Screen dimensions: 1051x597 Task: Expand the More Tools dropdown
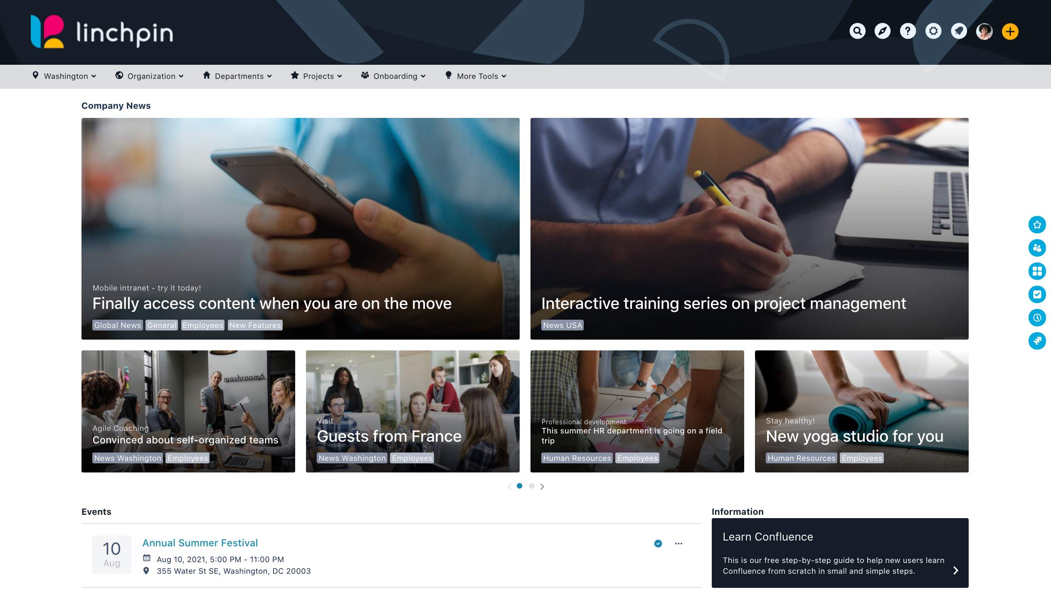point(476,76)
